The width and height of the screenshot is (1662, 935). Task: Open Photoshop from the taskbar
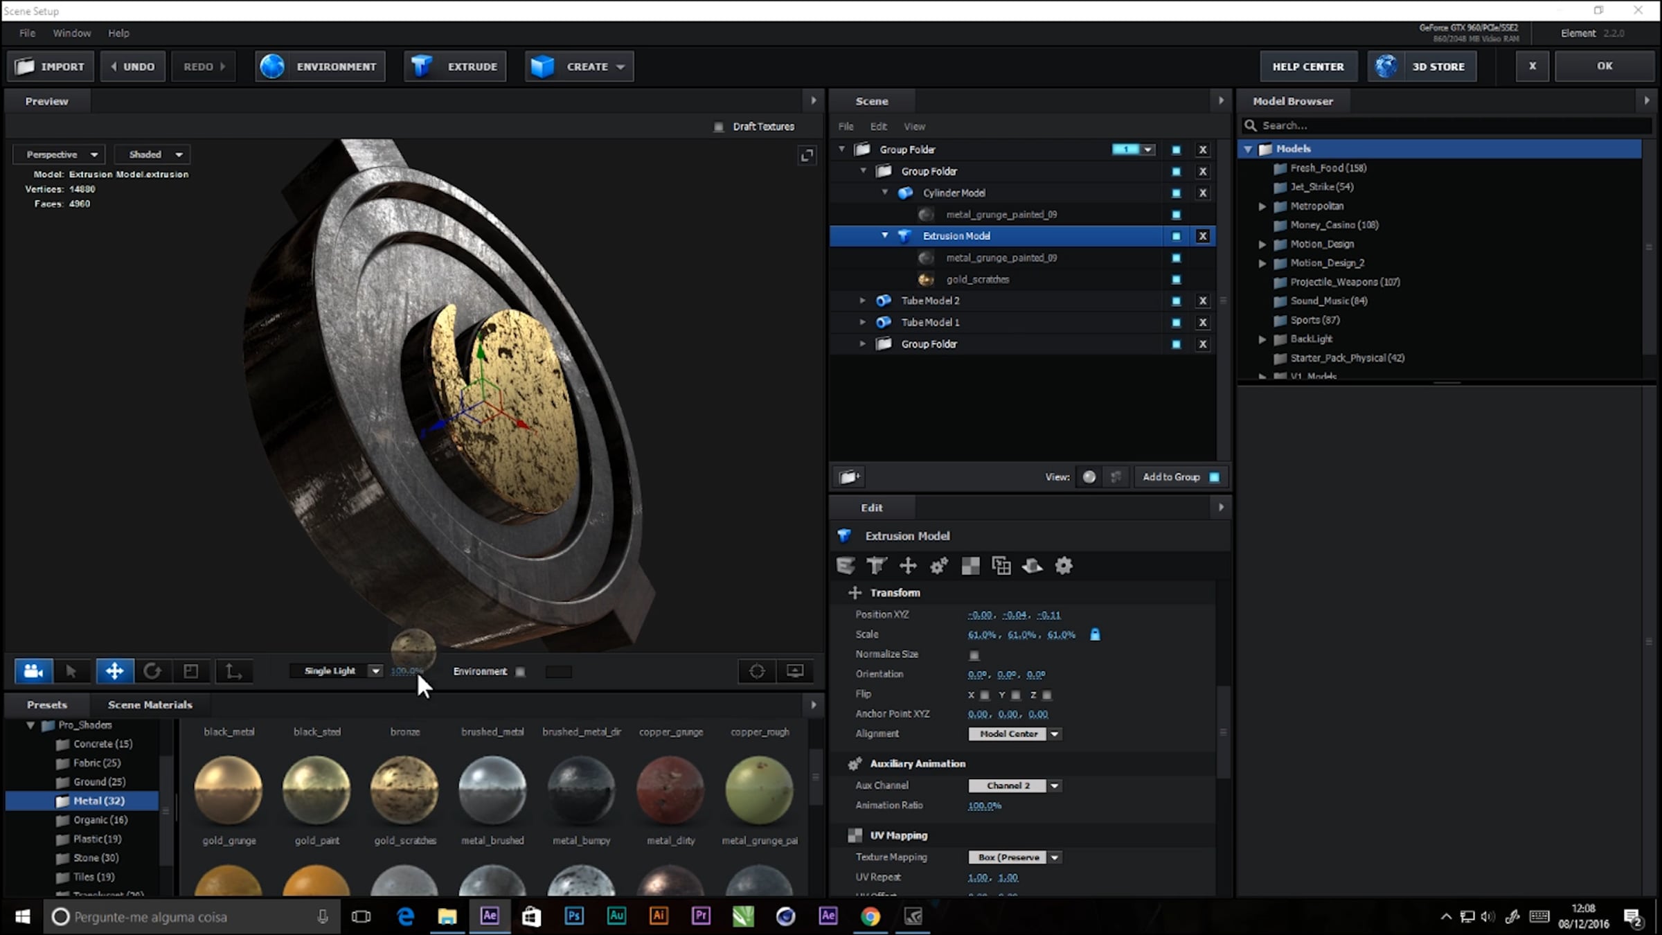coord(574,916)
